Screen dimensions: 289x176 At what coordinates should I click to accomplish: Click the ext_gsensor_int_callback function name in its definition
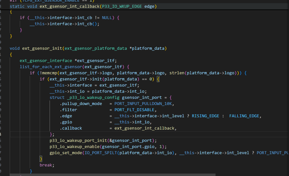(69, 6)
